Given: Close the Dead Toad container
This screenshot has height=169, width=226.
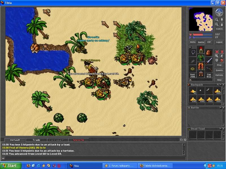Looking at the screenshot, I should click(x=223, y=129).
